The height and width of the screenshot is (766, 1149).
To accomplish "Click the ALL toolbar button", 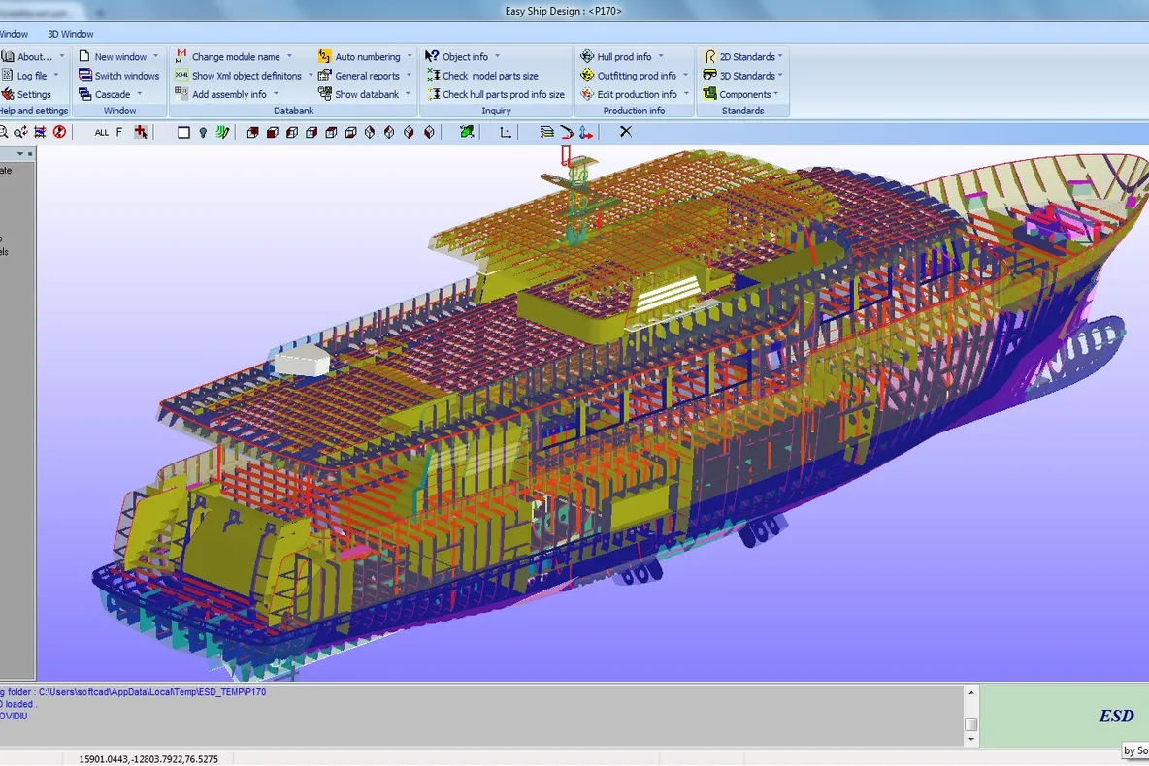I will click(101, 133).
